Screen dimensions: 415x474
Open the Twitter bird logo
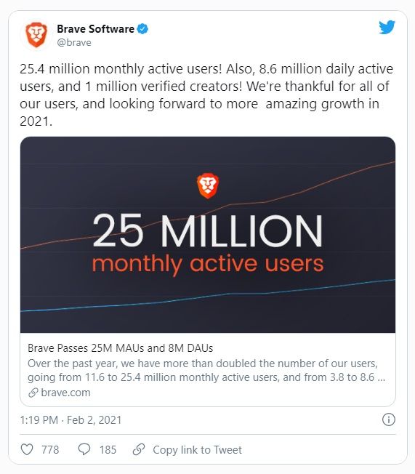(x=387, y=28)
